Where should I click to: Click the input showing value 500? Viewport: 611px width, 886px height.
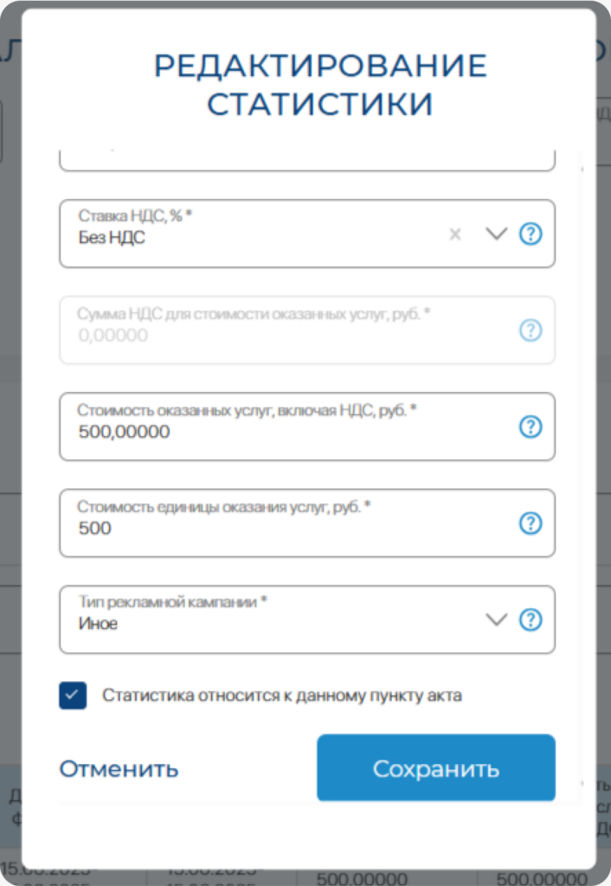pyautogui.click(x=260, y=523)
